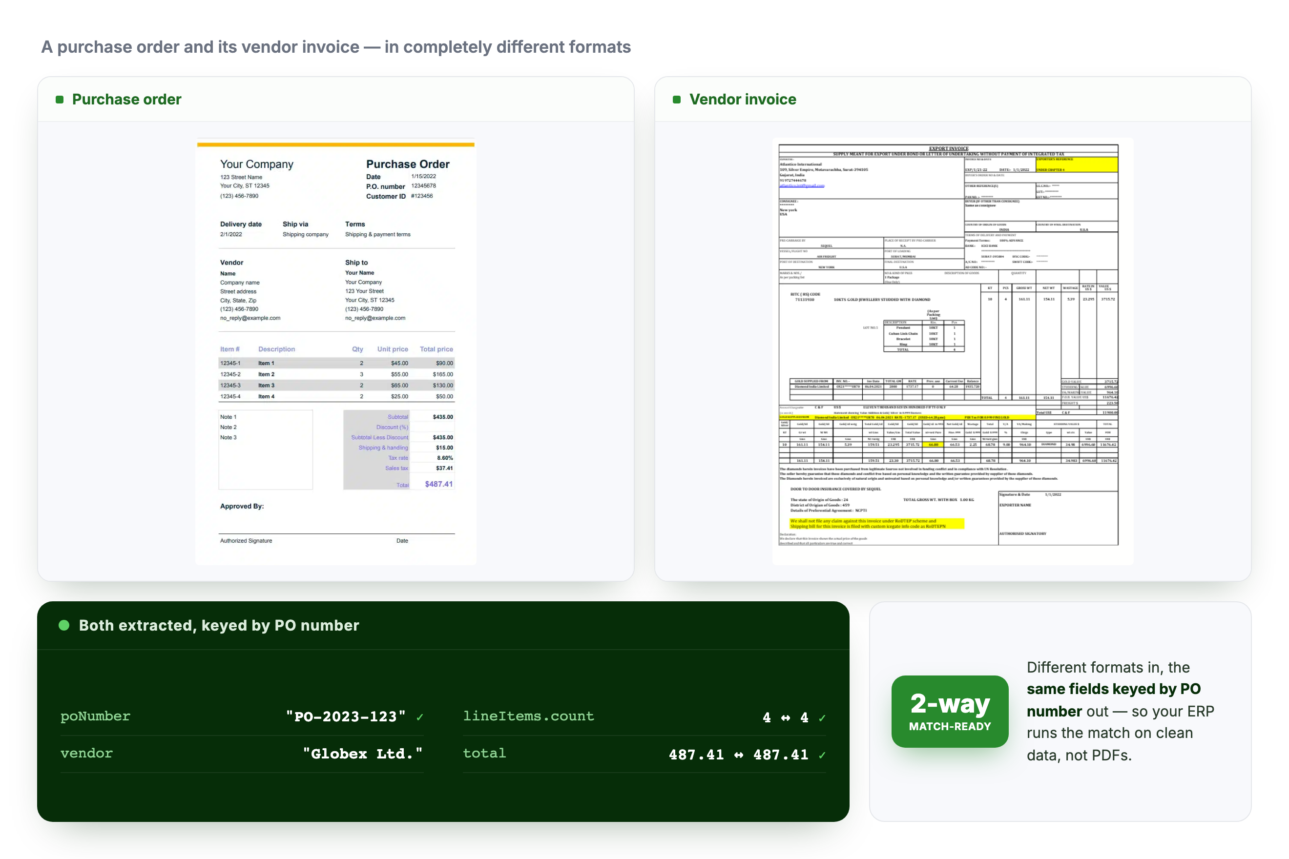Click the green dot beside Vendor invoice

[677, 99]
